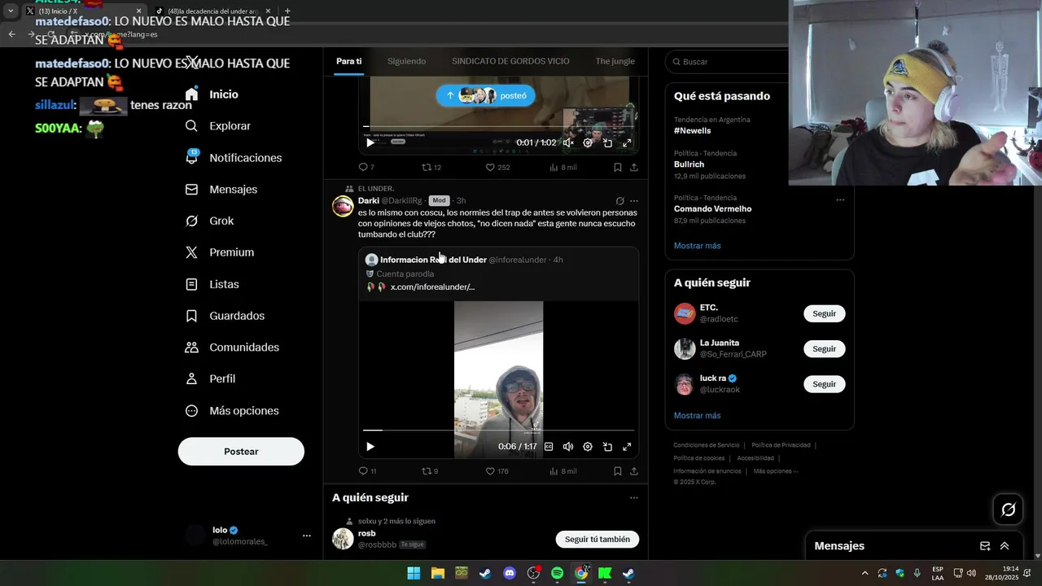Open settings gear on the 1:17 video
This screenshot has height=586, width=1042.
pos(588,446)
